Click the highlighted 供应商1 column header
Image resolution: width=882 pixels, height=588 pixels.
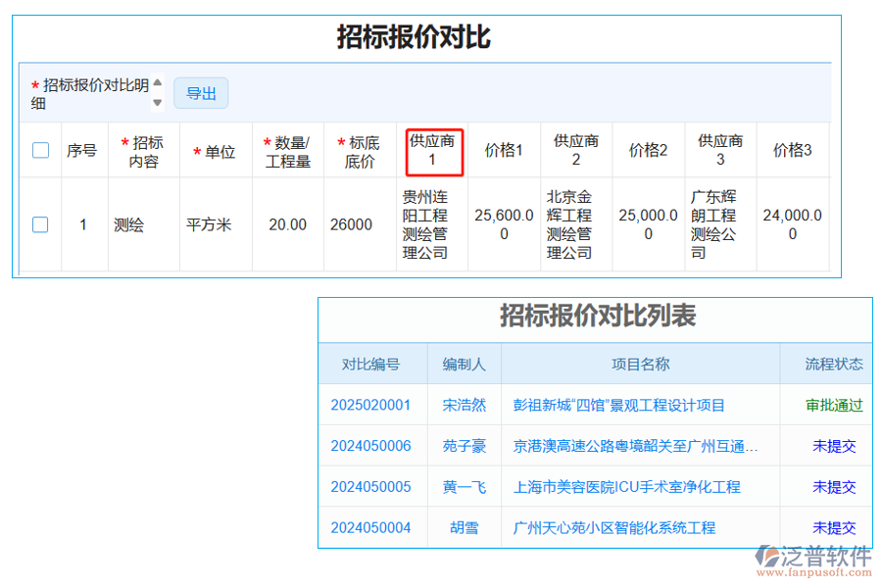click(434, 150)
